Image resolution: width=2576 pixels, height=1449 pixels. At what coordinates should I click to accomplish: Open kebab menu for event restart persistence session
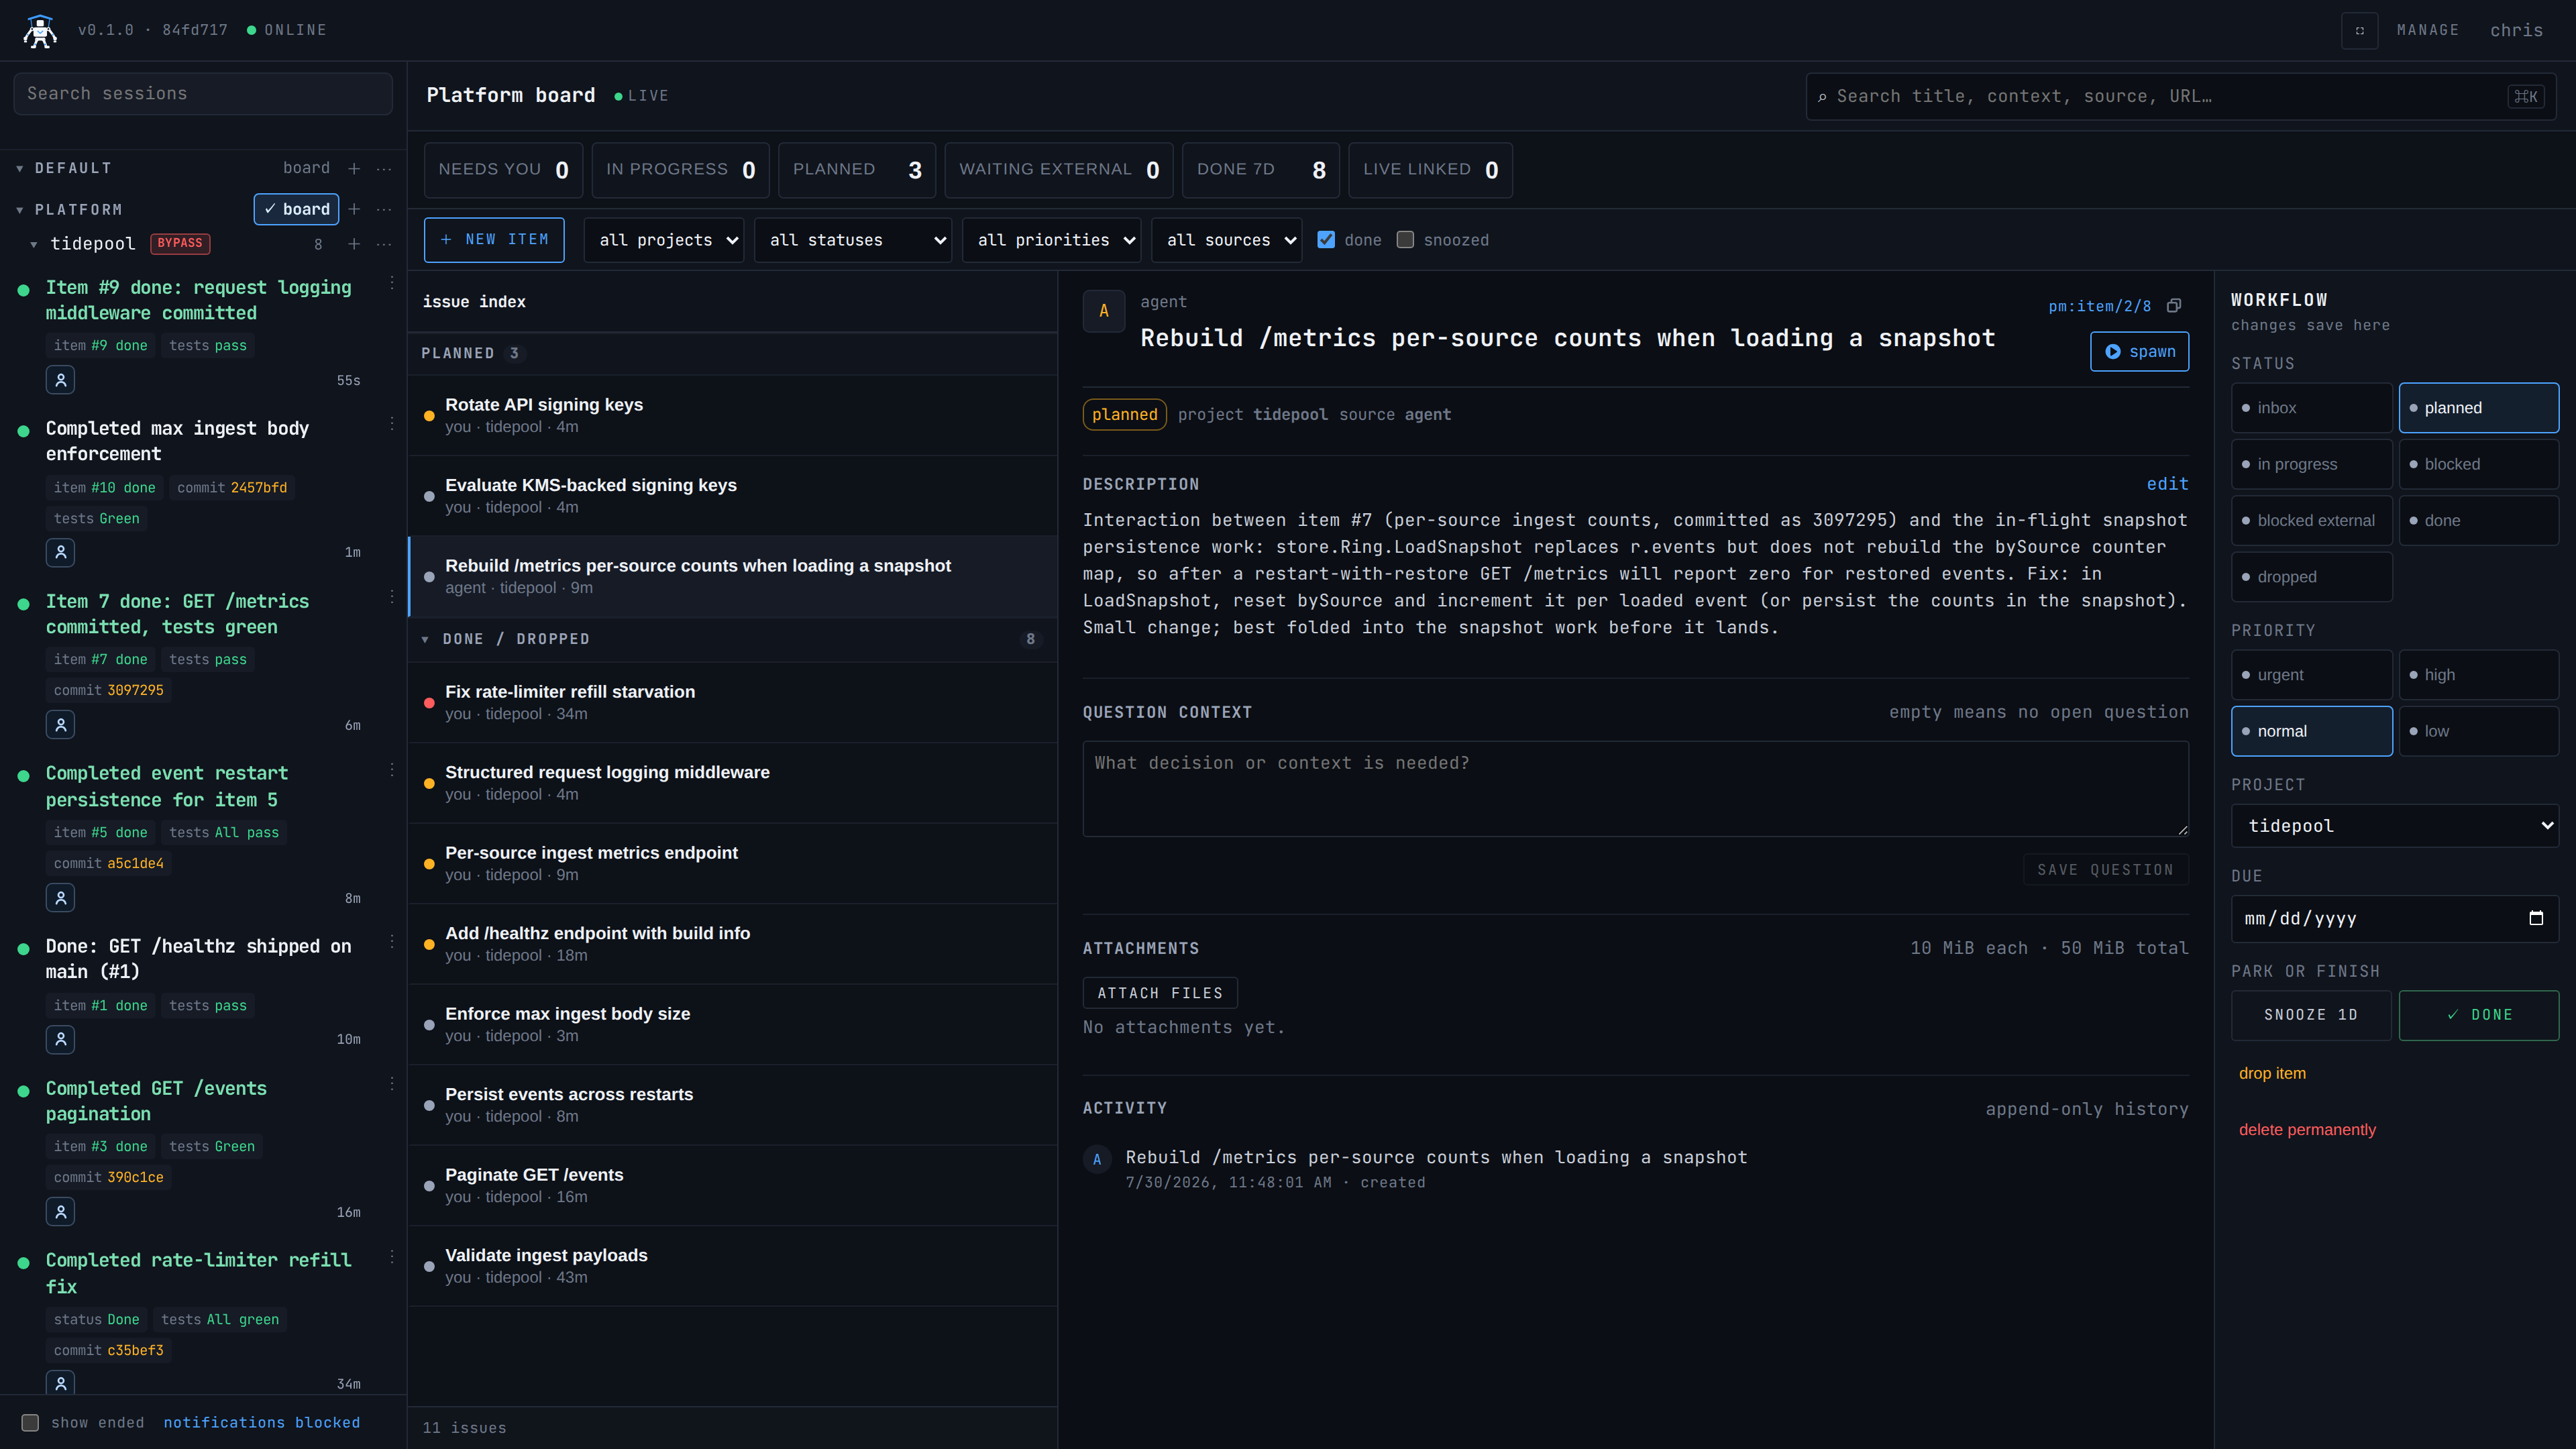pos(392,769)
